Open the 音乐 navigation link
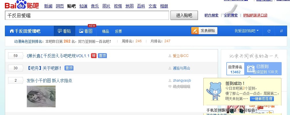 95,6
